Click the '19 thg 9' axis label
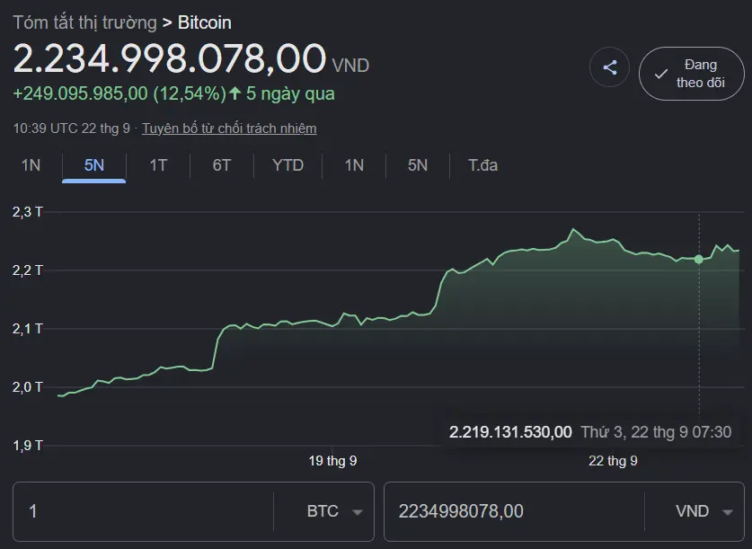 pyautogui.click(x=332, y=461)
